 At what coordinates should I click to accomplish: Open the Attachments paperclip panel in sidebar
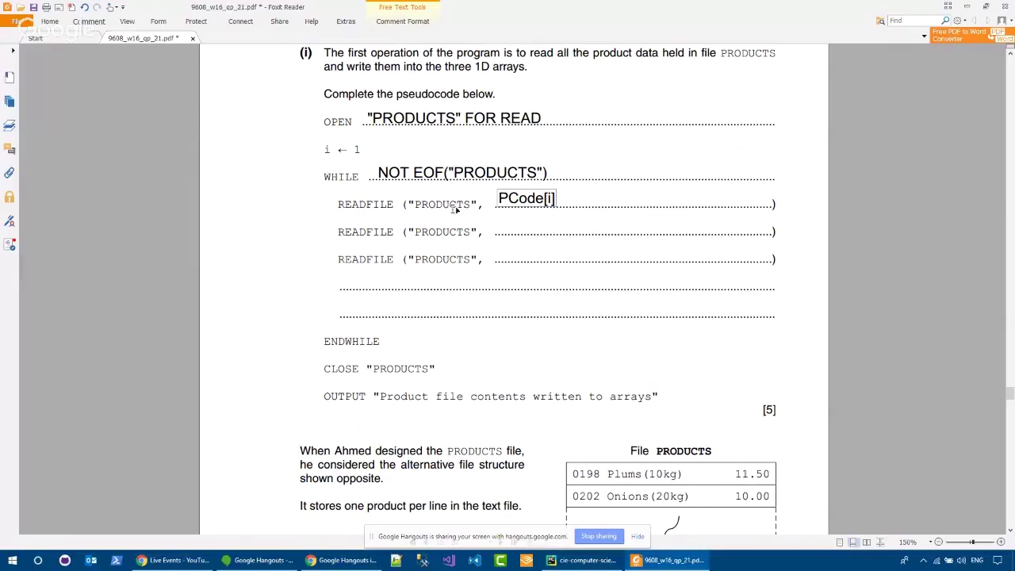(x=10, y=172)
